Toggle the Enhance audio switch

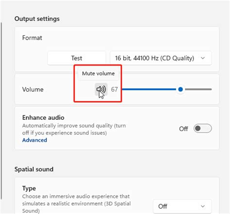202,129
